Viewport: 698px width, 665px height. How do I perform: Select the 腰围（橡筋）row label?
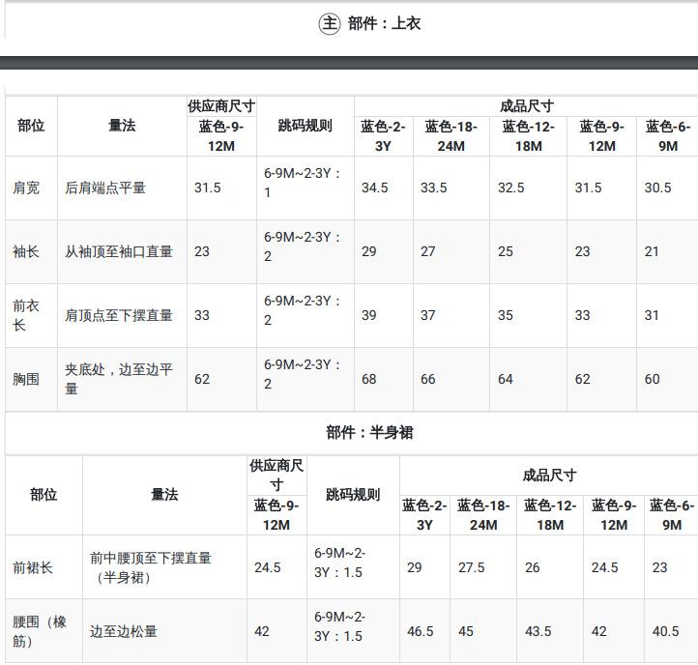tap(40, 631)
